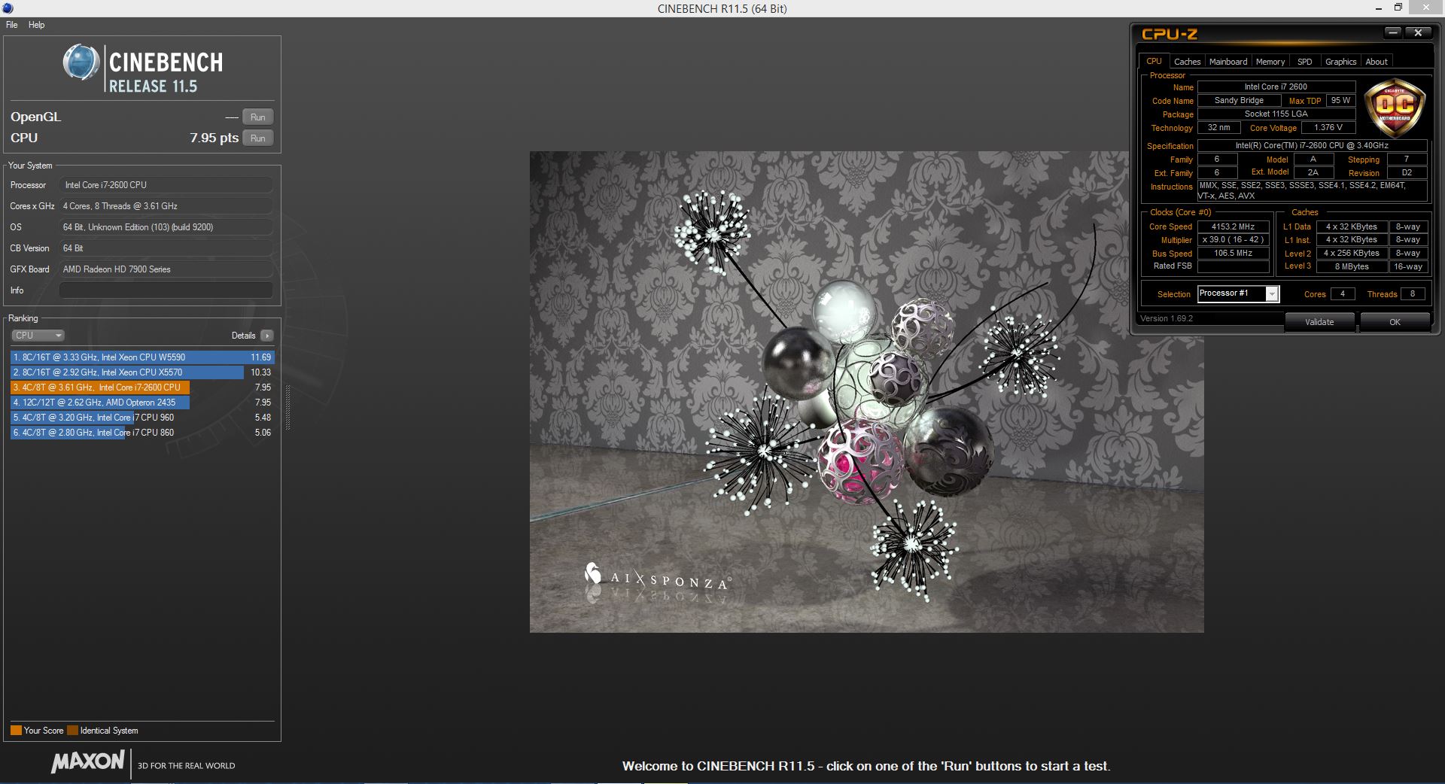Close the CPU-Z window
1445x784 pixels.
pos(1418,33)
